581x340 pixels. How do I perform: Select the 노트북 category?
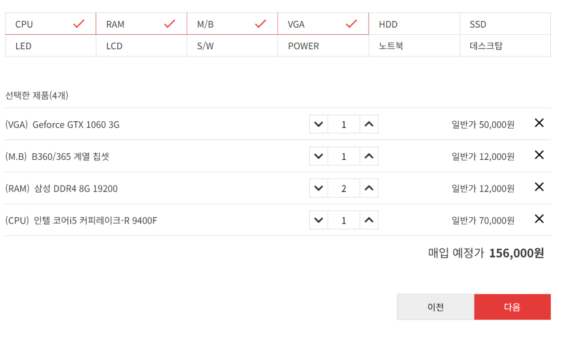tap(414, 46)
